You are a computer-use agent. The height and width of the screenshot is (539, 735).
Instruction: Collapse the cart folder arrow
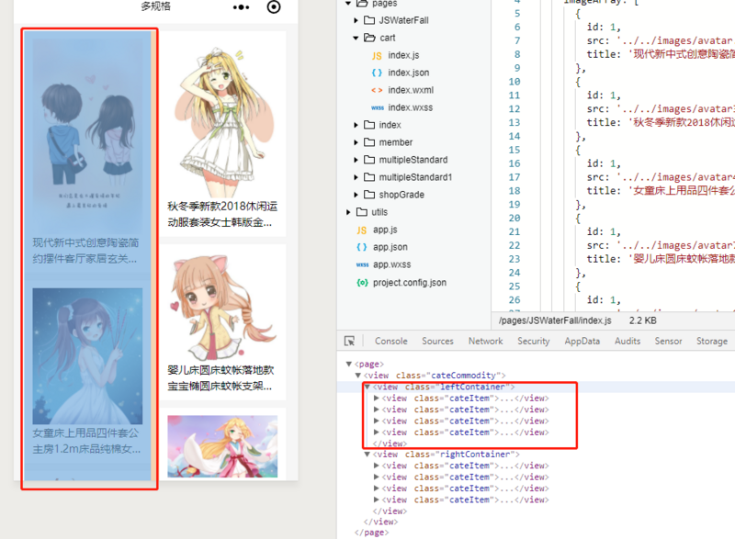(356, 38)
